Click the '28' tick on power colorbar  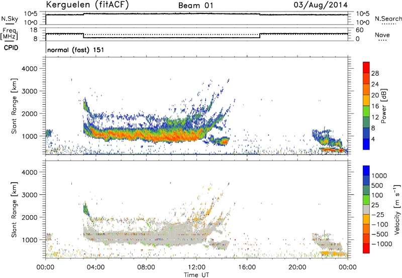coord(375,73)
